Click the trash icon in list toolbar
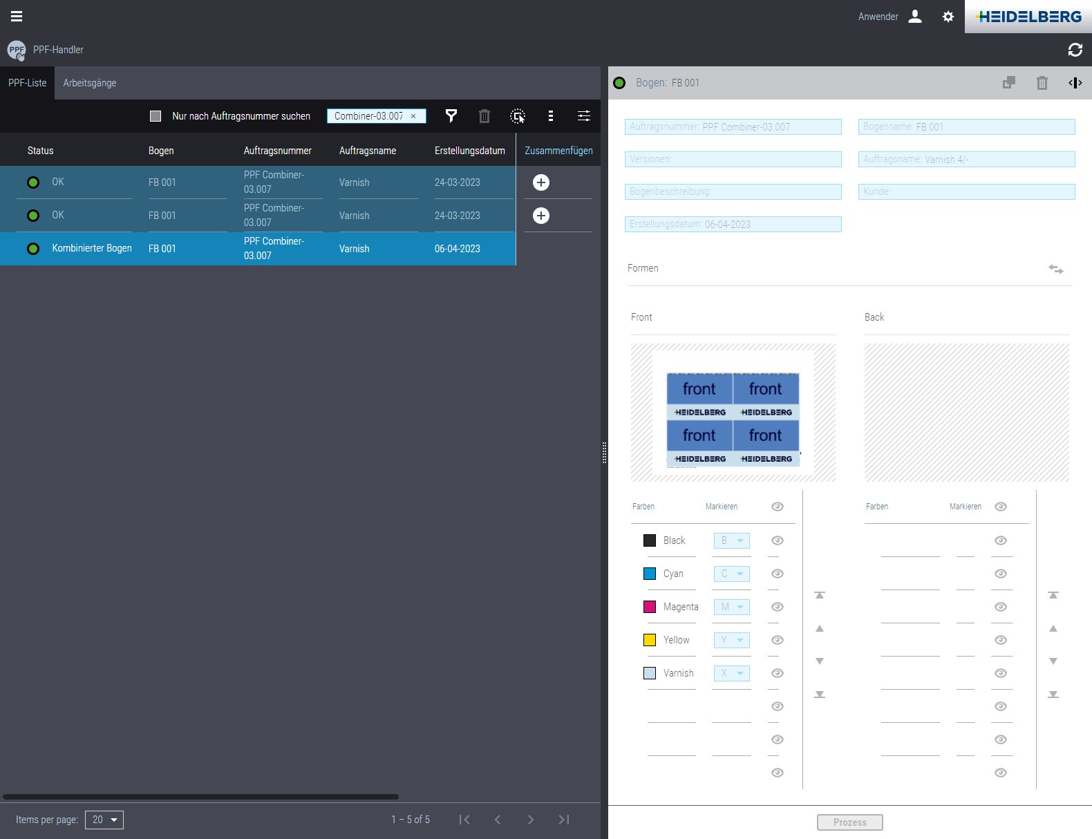1092x839 pixels. pos(484,116)
